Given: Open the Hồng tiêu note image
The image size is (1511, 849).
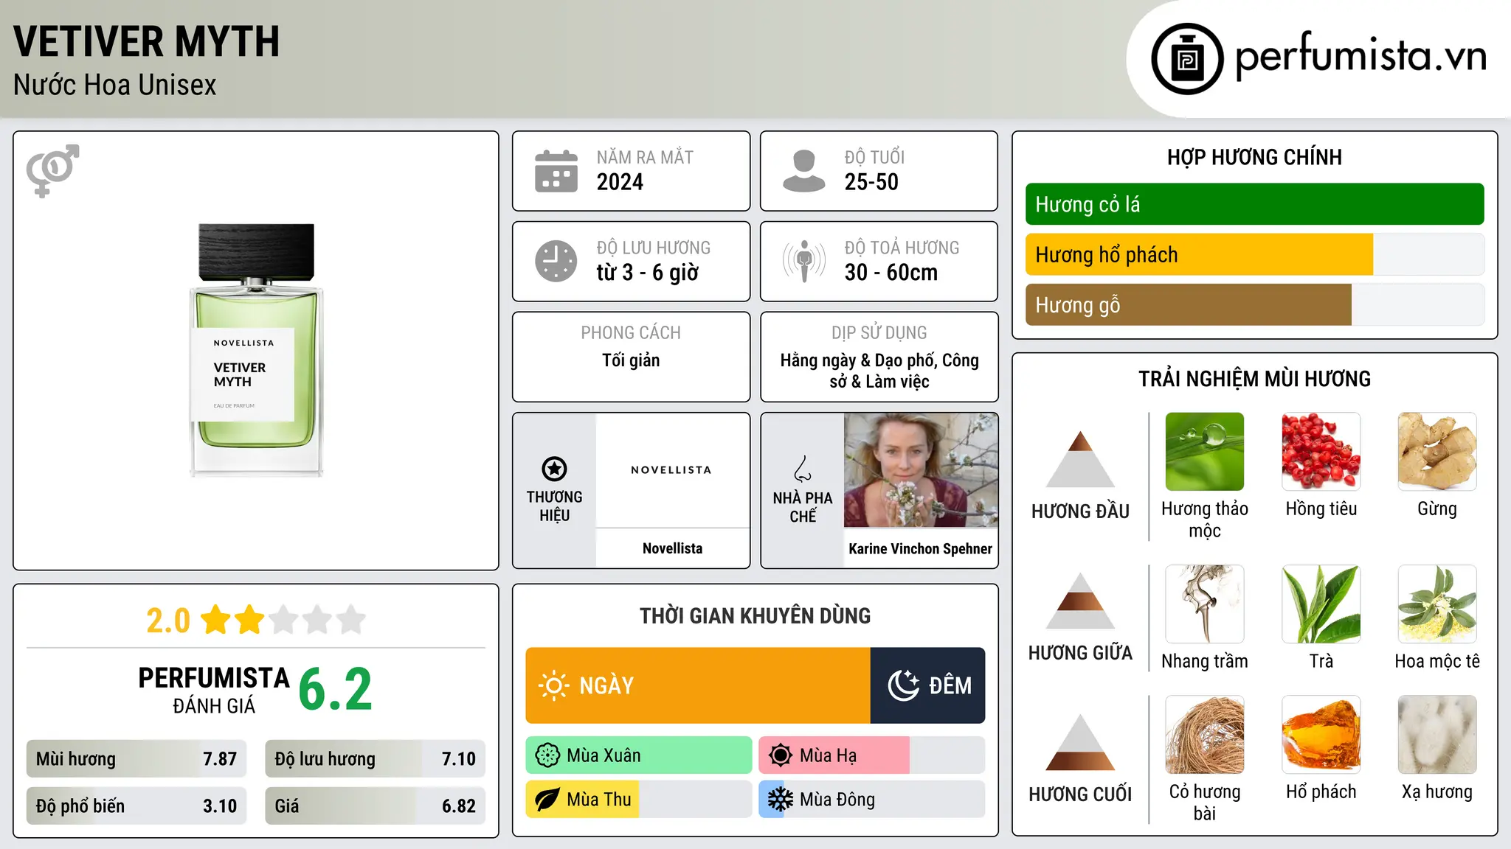Looking at the screenshot, I should (1321, 452).
